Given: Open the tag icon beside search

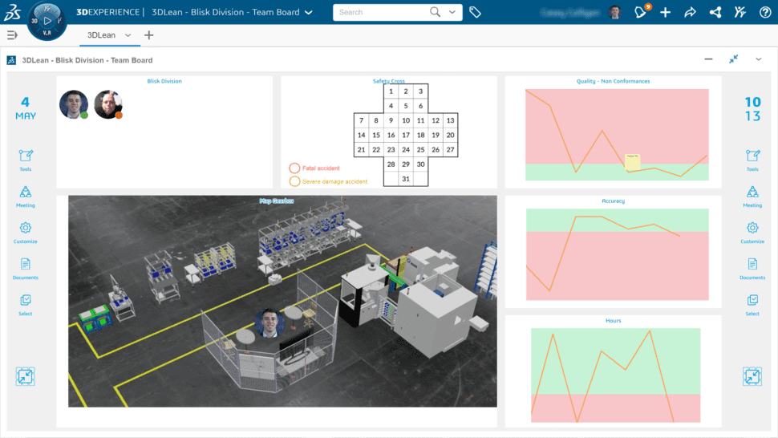Looking at the screenshot, I should 475,12.
